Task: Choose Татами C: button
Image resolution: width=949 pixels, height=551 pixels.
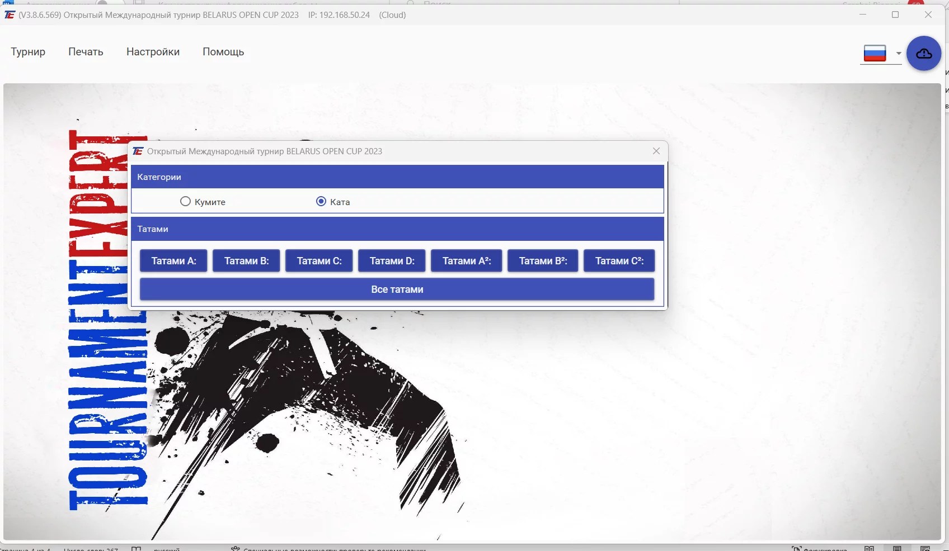Action: pos(319,261)
